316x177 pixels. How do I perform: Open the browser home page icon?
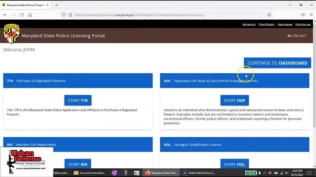(x=30, y=15)
